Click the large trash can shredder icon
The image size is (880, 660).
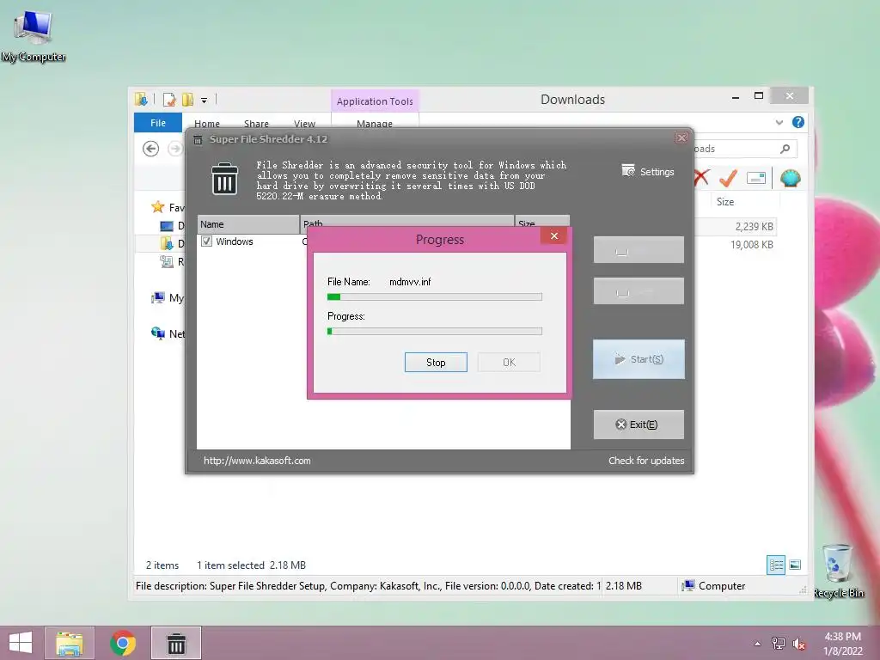[224, 179]
